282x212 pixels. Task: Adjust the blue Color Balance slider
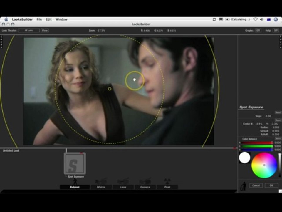click(257, 150)
